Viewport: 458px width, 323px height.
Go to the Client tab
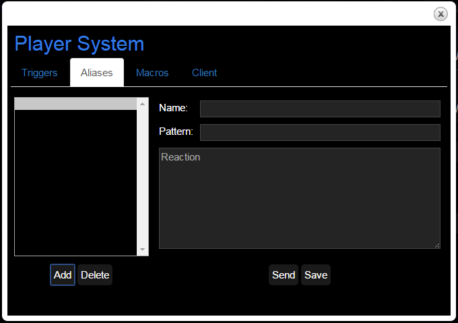click(204, 73)
